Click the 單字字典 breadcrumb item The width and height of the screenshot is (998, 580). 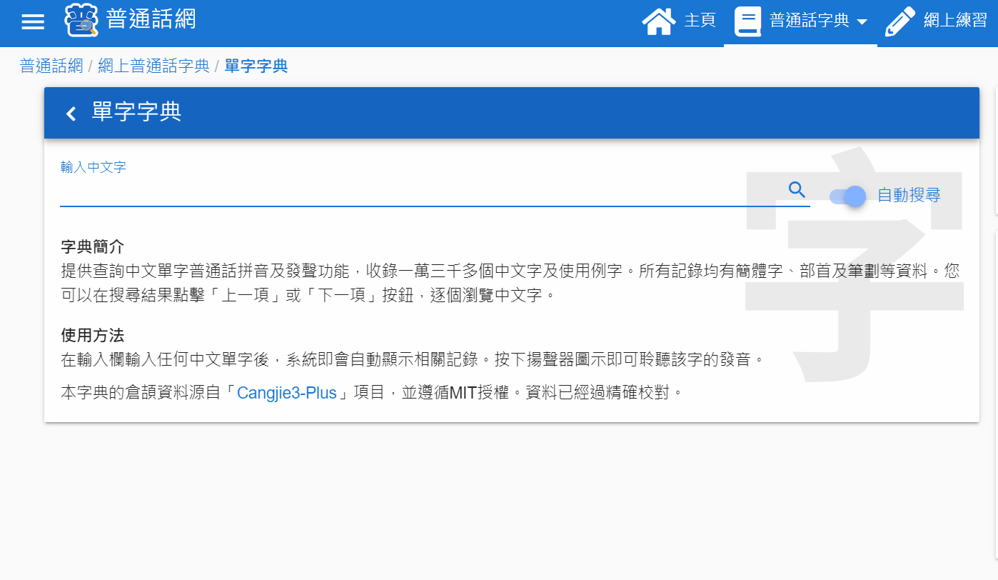256,66
